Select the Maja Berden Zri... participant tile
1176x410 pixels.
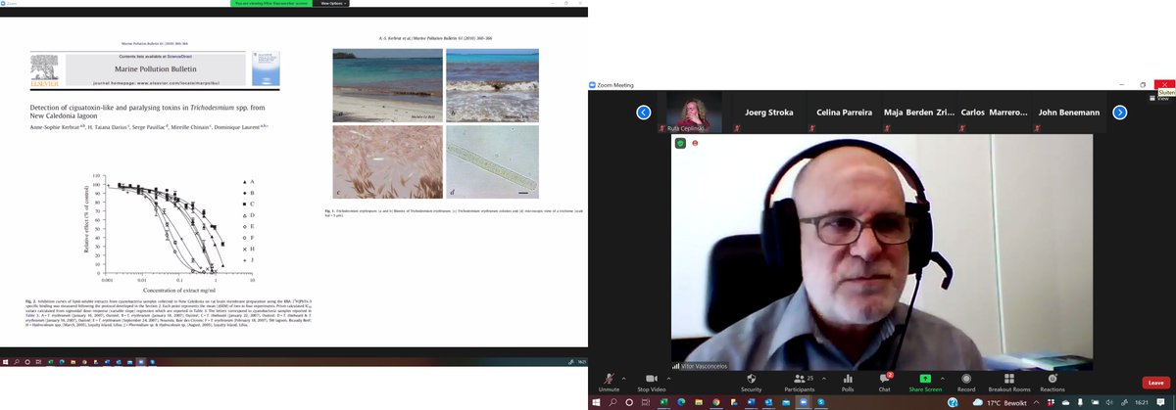917,113
